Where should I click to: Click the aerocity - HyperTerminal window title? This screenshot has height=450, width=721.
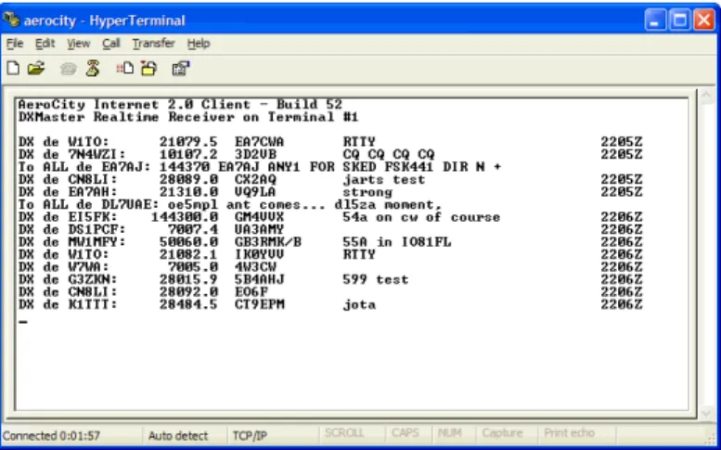point(104,20)
